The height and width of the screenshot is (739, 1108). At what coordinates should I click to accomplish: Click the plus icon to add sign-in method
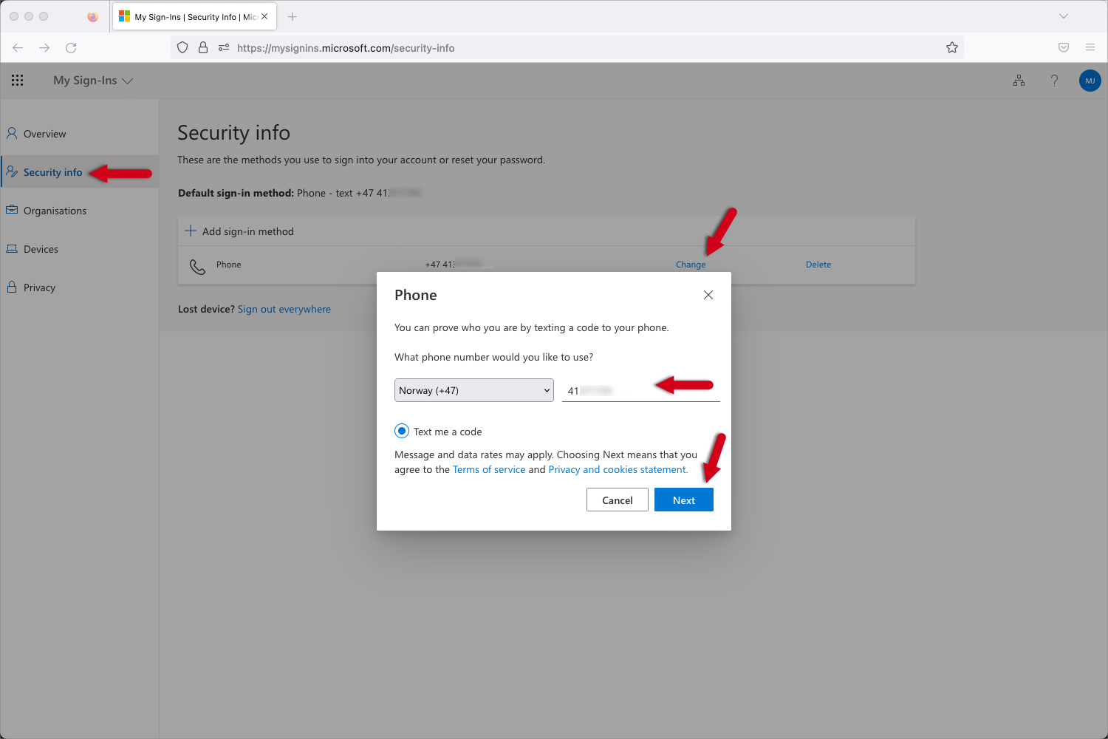(191, 231)
